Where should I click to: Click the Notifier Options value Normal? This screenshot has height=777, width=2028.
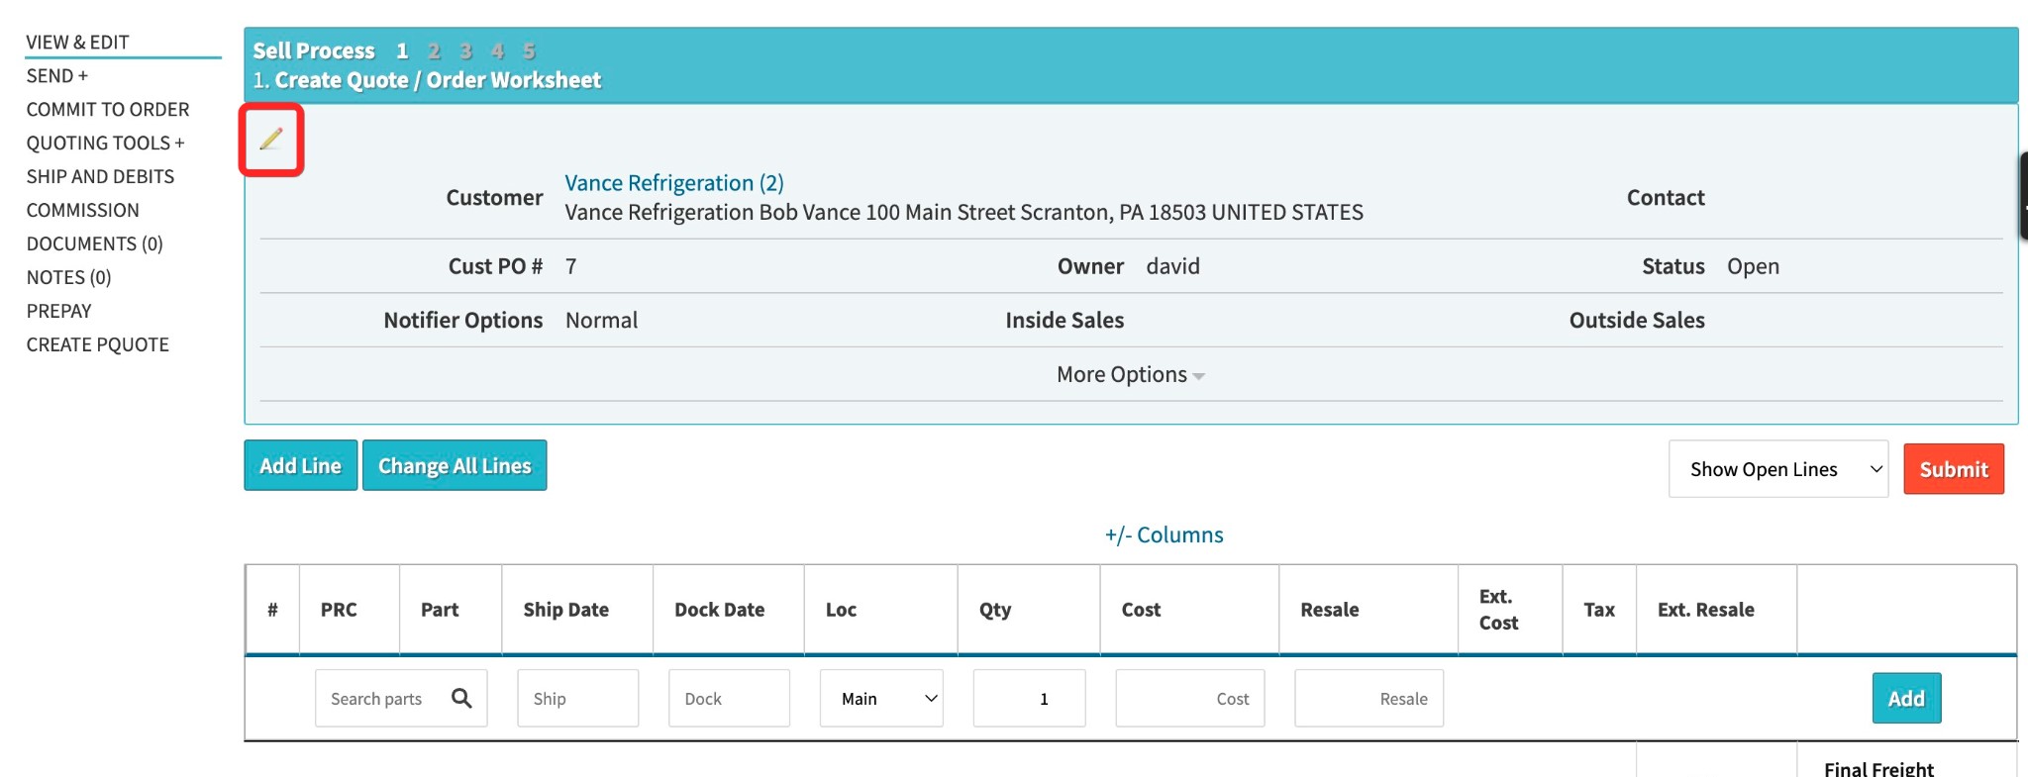602,321
